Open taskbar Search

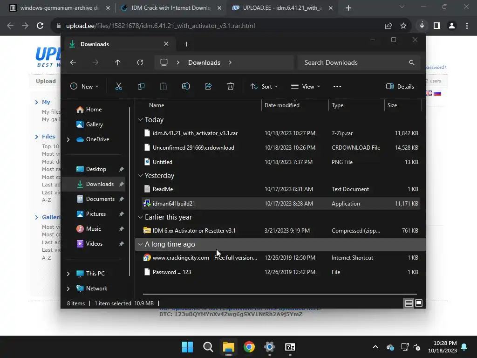coord(208,347)
